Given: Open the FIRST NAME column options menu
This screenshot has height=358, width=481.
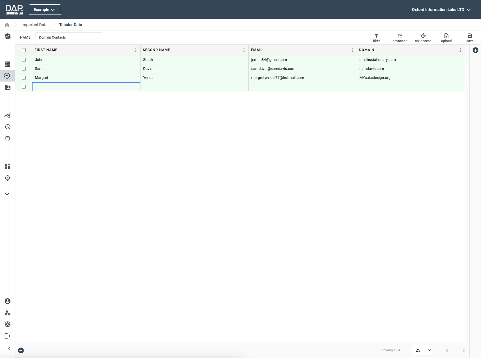Looking at the screenshot, I should click(x=136, y=50).
